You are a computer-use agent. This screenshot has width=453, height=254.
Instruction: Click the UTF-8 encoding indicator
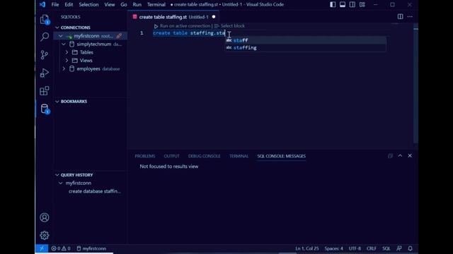click(355, 248)
